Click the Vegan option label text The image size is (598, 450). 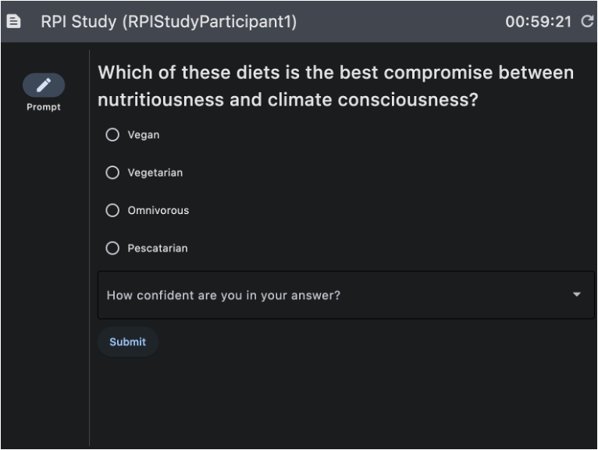pos(144,135)
